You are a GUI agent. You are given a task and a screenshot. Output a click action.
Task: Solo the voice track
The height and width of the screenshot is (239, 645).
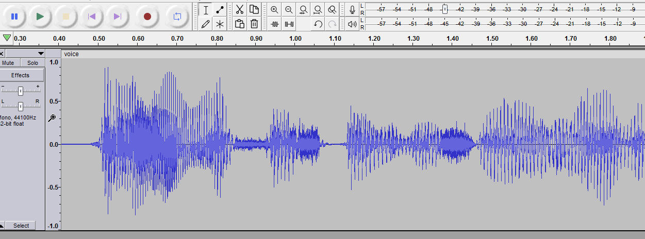click(x=32, y=63)
